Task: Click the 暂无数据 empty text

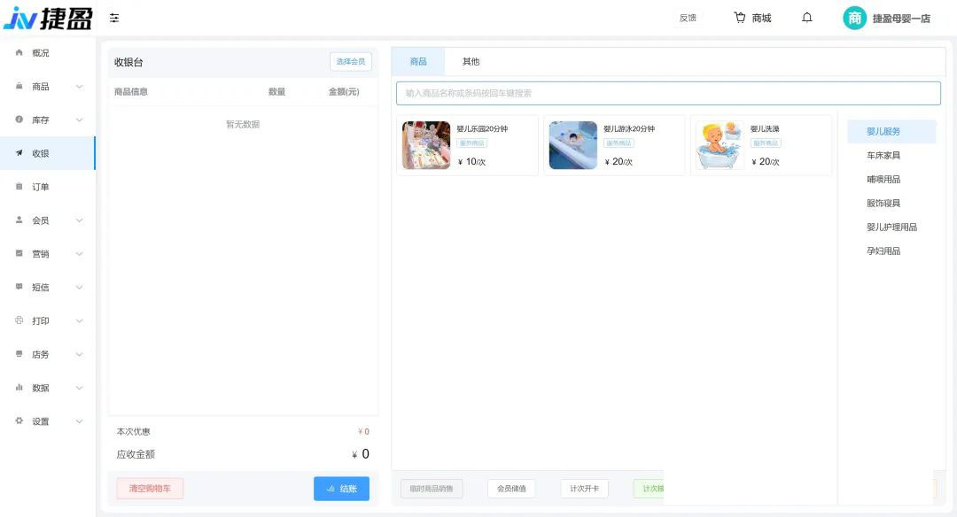Action: (x=243, y=124)
